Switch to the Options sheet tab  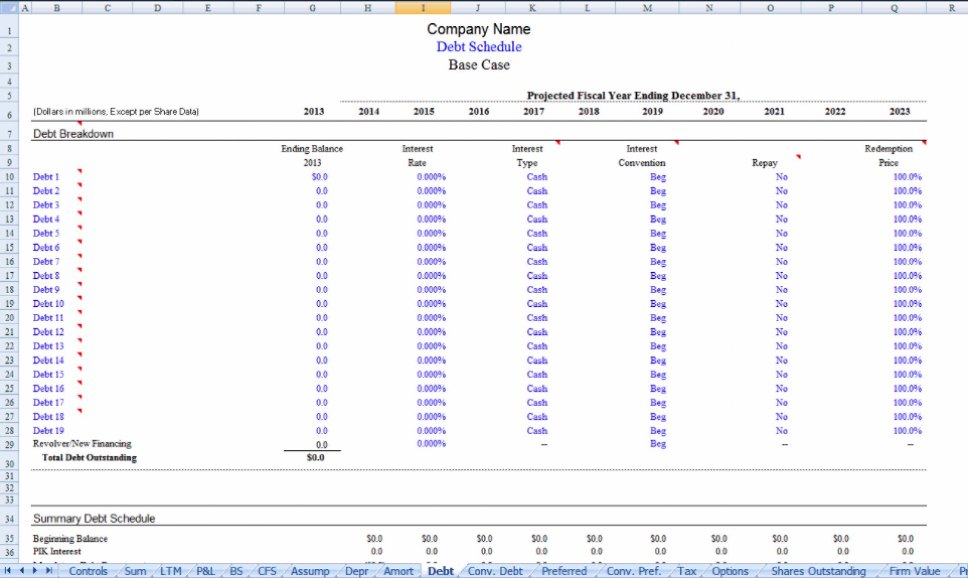coord(730,571)
